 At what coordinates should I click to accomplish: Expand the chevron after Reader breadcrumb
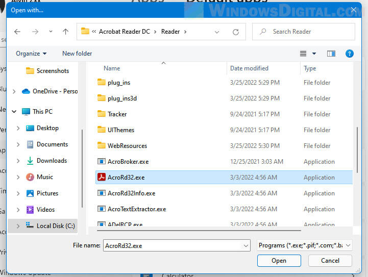click(x=185, y=32)
